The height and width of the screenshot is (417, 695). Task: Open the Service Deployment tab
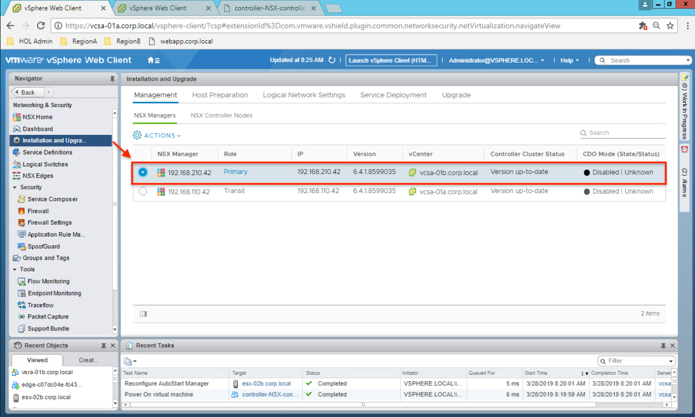click(393, 95)
